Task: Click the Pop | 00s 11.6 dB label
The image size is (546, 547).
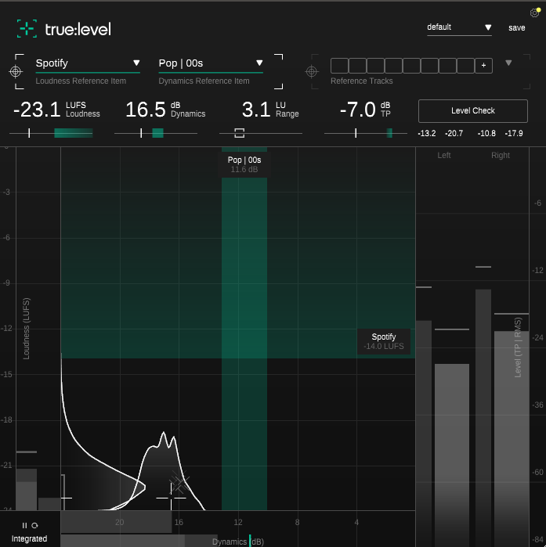Action: [x=244, y=164]
